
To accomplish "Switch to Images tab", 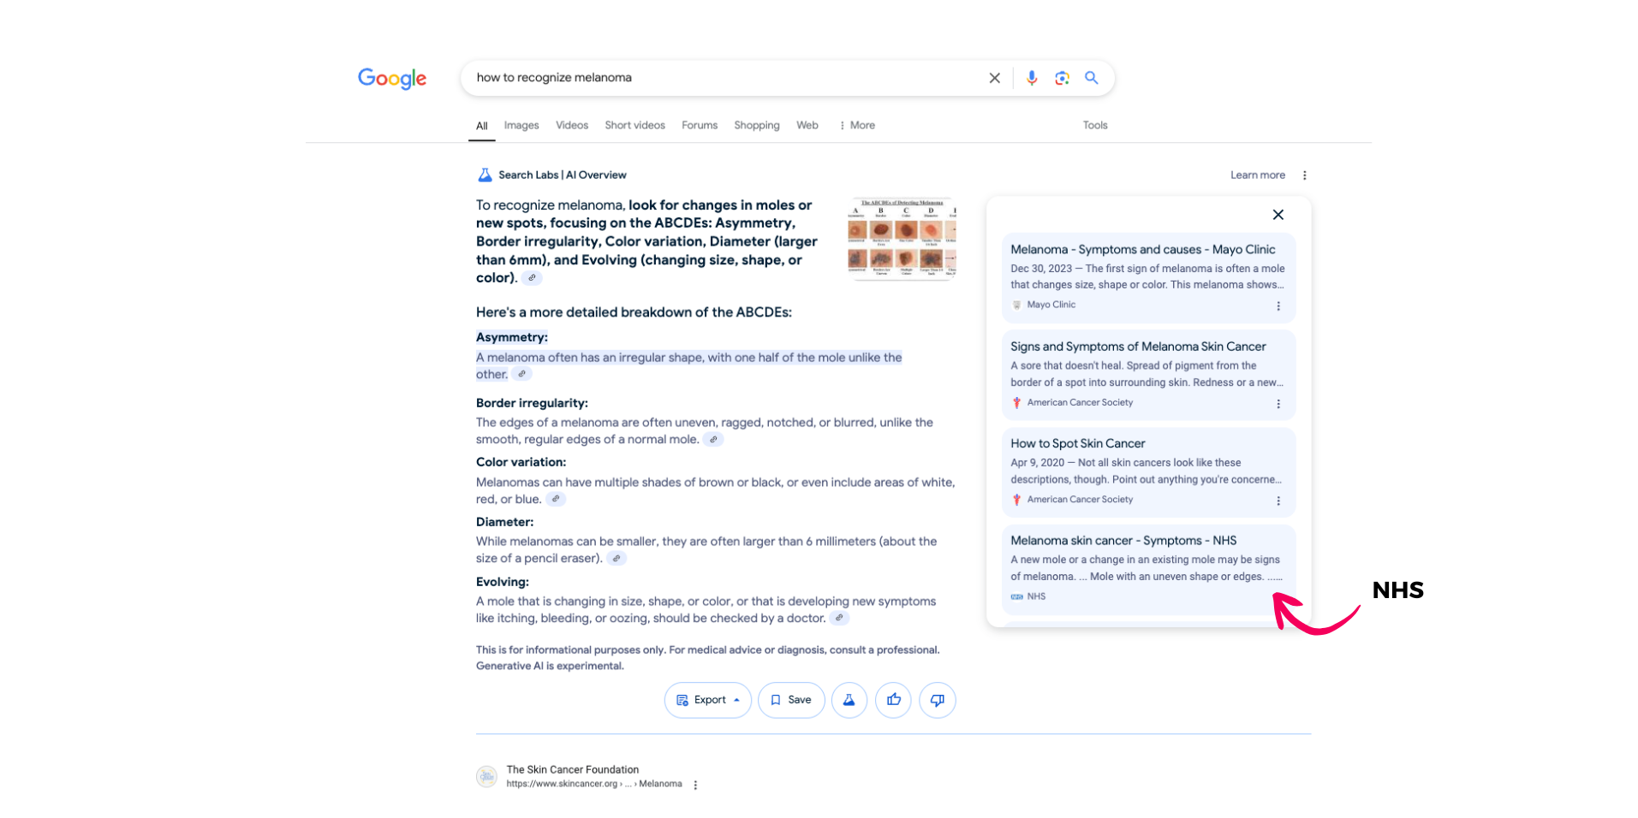I will pos(521,125).
